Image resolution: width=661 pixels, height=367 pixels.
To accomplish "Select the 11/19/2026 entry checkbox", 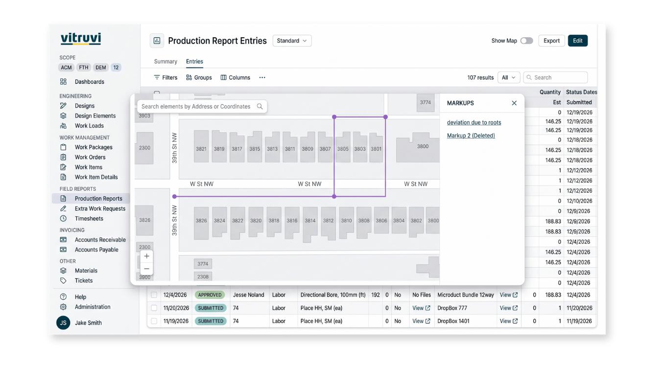I will click(x=154, y=321).
